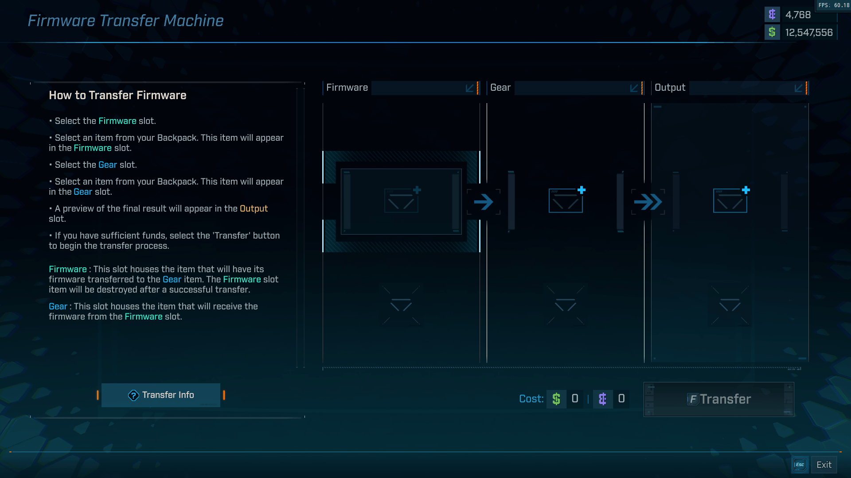Click the balance value 12,547,556
Viewport: 851px width, 478px height.
click(x=809, y=32)
